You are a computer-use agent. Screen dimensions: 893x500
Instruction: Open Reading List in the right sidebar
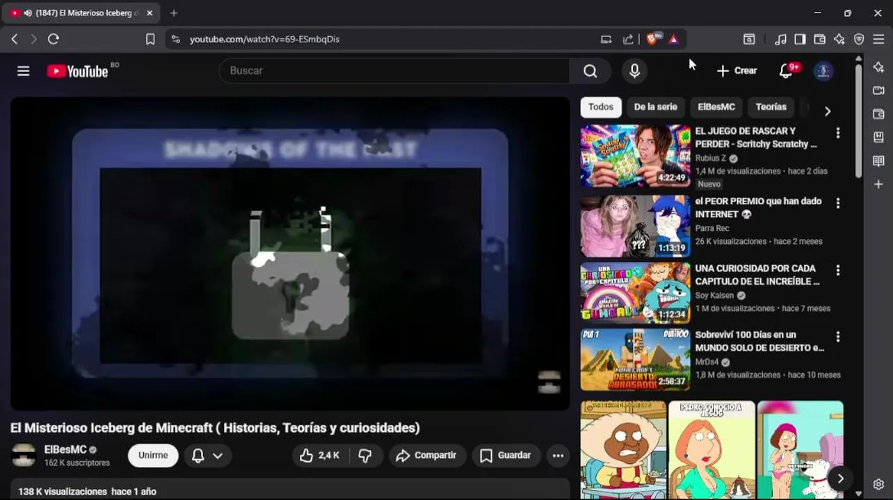tap(878, 161)
